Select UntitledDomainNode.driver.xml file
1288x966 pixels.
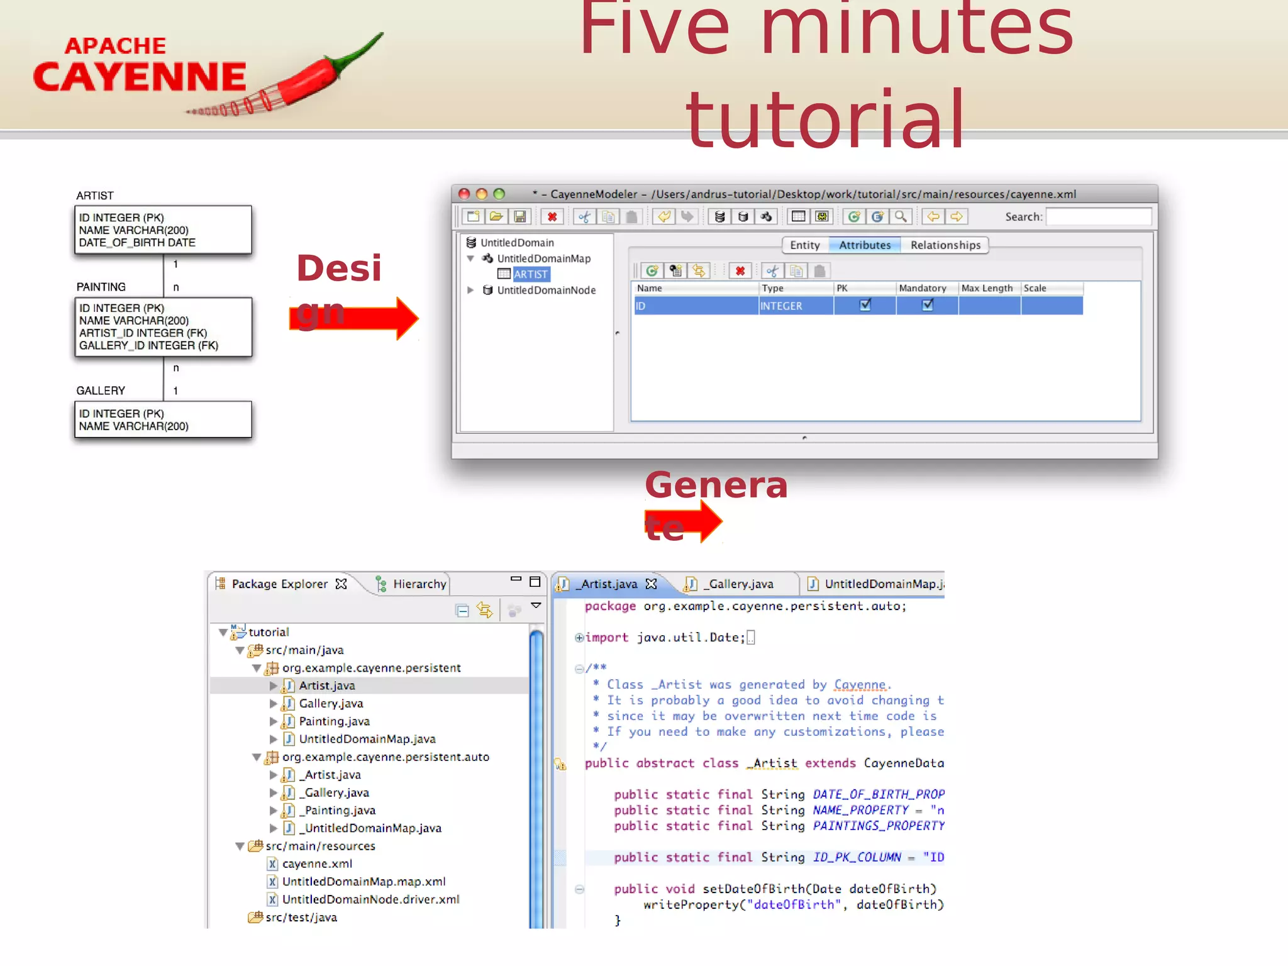pyautogui.click(x=370, y=900)
